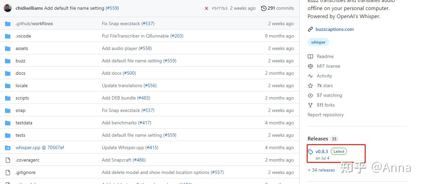This screenshot has height=184, width=422.
Task: Click the whisper.cpp submodule icon
Action: tap(8, 148)
